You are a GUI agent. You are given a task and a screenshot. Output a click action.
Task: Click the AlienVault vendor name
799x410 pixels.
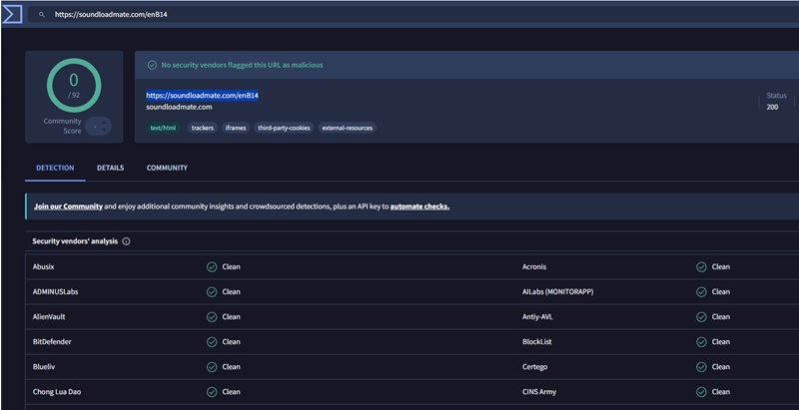49,317
